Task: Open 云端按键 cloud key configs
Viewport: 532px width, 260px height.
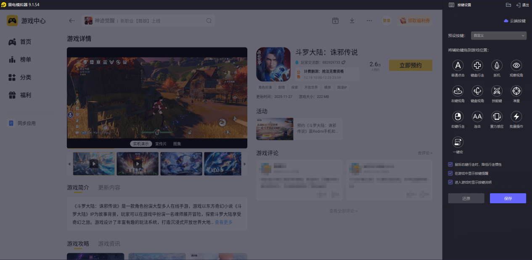Action: (515, 21)
